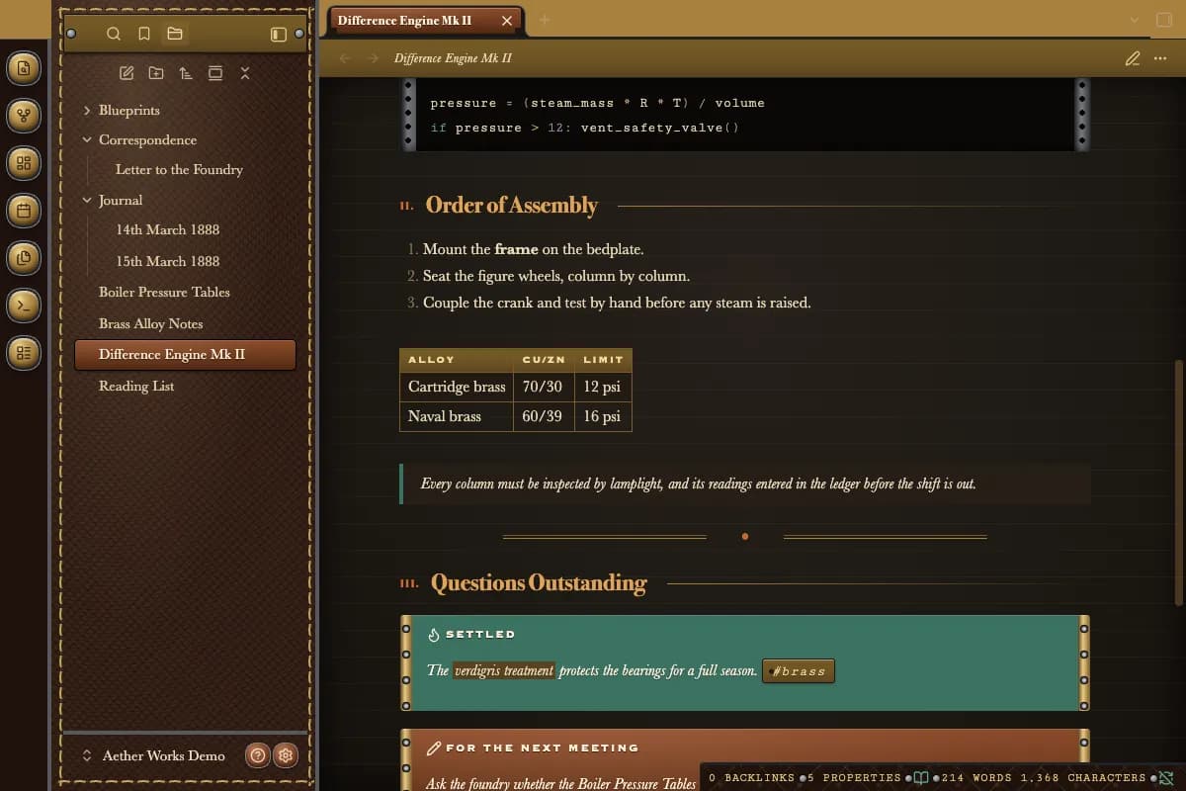Open Letter to the Foundry note
The width and height of the screenshot is (1186, 791).
[179, 169]
